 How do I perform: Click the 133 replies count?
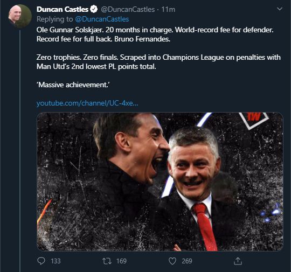pyautogui.click(x=56, y=261)
